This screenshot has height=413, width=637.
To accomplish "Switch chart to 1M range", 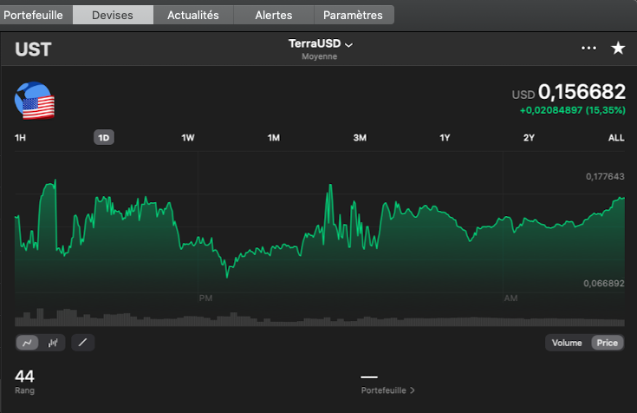I will [x=273, y=138].
